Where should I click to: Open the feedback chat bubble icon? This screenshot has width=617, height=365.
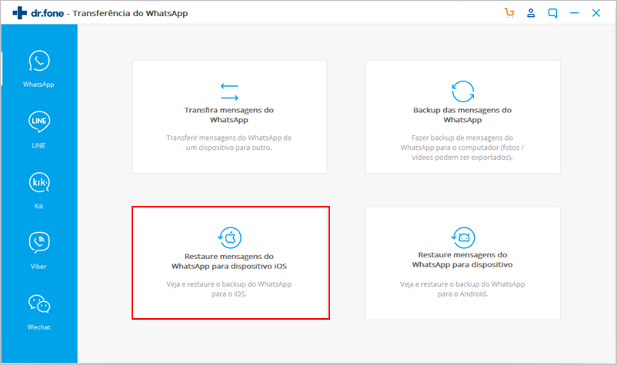pyautogui.click(x=552, y=13)
